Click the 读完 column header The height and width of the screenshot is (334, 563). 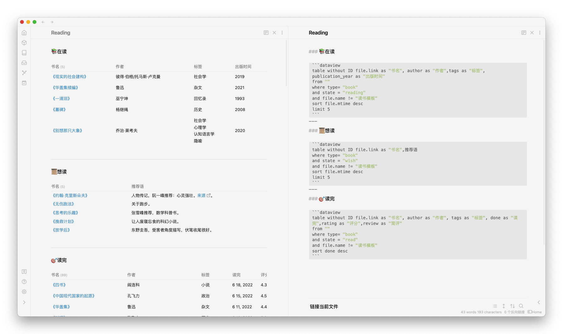[236, 275]
